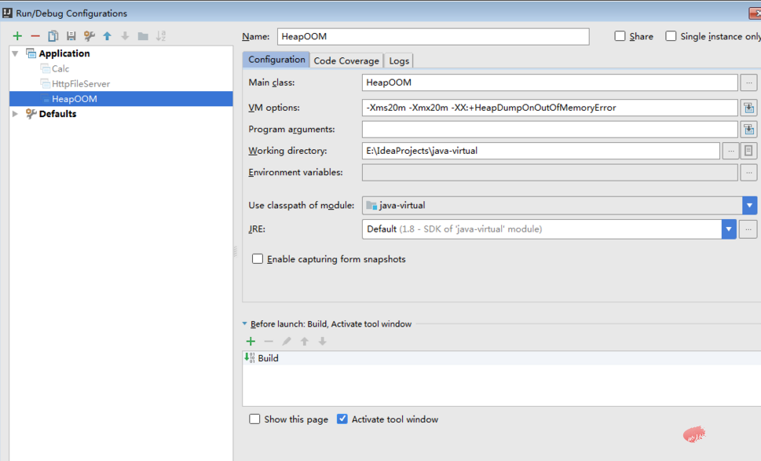
Task: Copy the selected configuration
Action: 53,36
